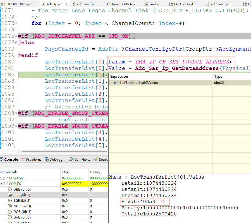
Task: Click the SBE hex value 0x1
Action: [x=65, y=195]
